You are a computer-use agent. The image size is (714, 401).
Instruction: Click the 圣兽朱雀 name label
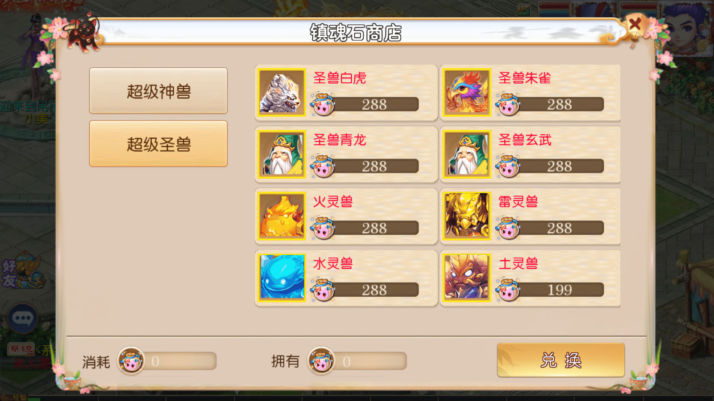click(x=524, y=78)
